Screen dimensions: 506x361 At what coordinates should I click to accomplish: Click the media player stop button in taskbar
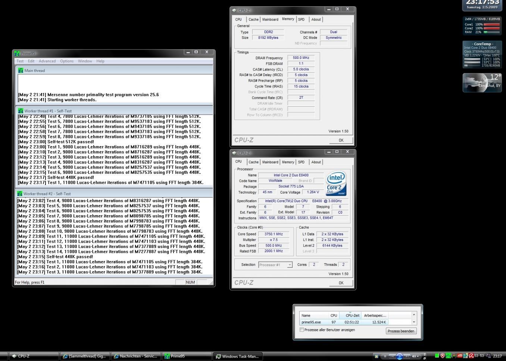[x=385, y=357]
